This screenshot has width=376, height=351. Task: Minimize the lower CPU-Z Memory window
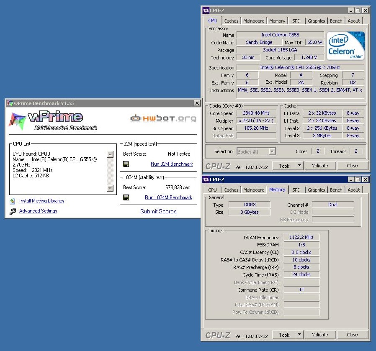click(x=351, y=179)
